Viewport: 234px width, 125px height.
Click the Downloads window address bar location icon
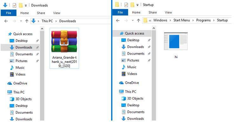tap(34, 21)
